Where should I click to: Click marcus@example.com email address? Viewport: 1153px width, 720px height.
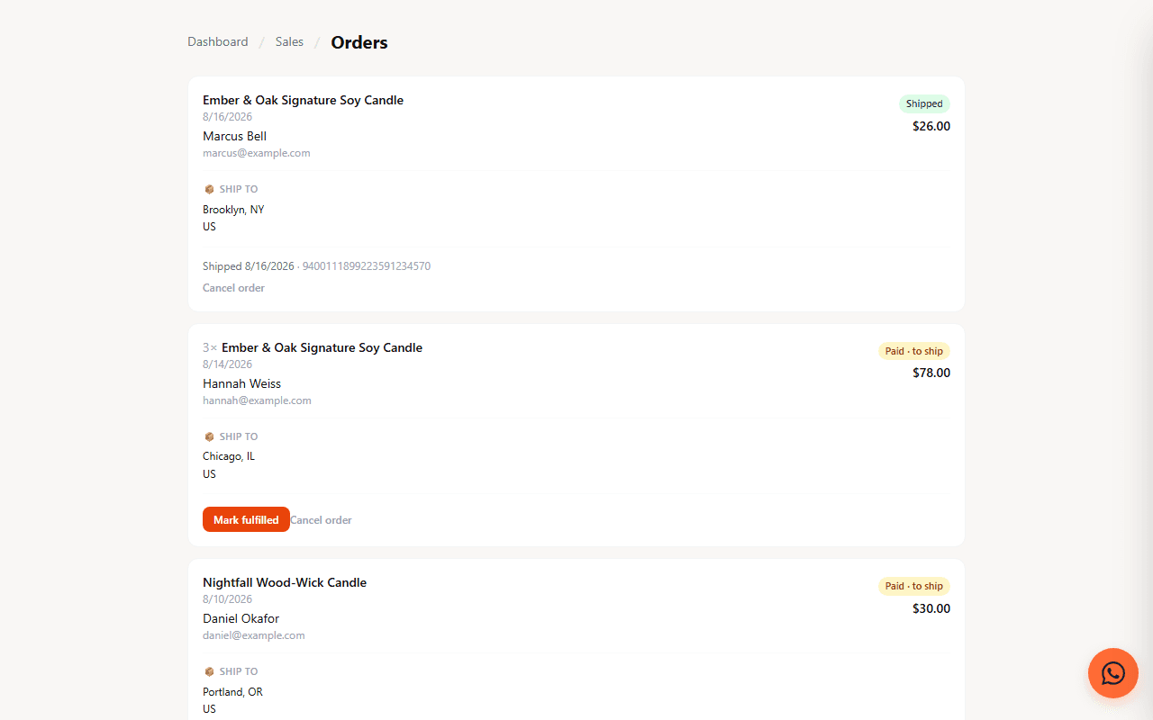[257, 153]
